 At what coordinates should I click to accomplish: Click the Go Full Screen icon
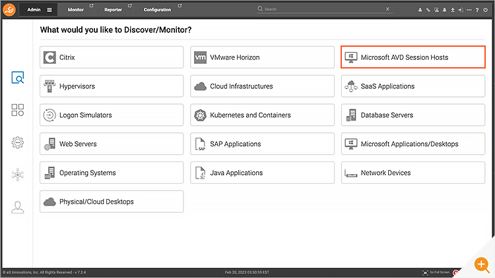425,272
